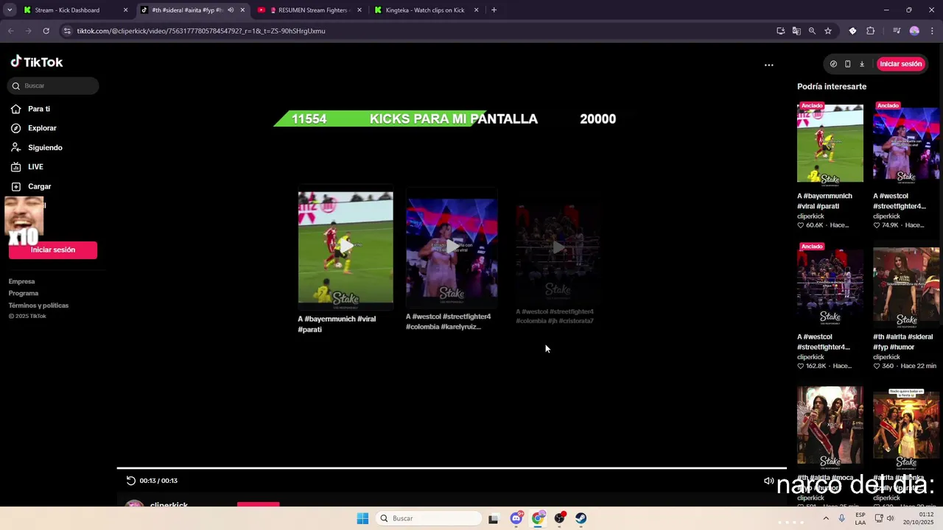The width and height of the screenshot is (943, 530).
Task: Open the Chrome media controls icon
Action: click(897, 31)
